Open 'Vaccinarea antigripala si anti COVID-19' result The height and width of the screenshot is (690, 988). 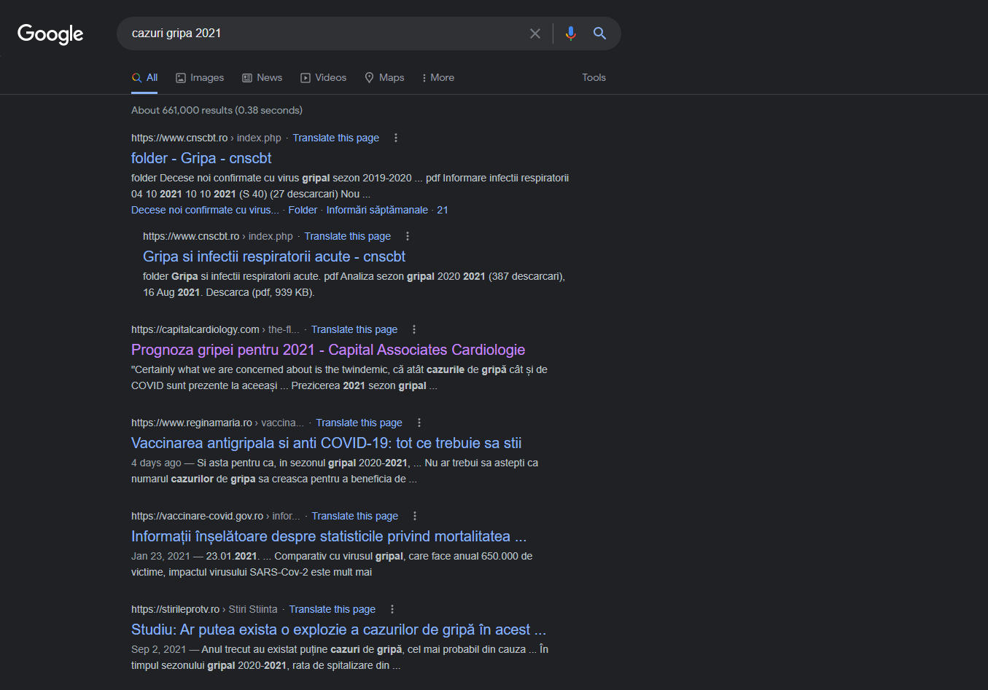click(326, 443)
